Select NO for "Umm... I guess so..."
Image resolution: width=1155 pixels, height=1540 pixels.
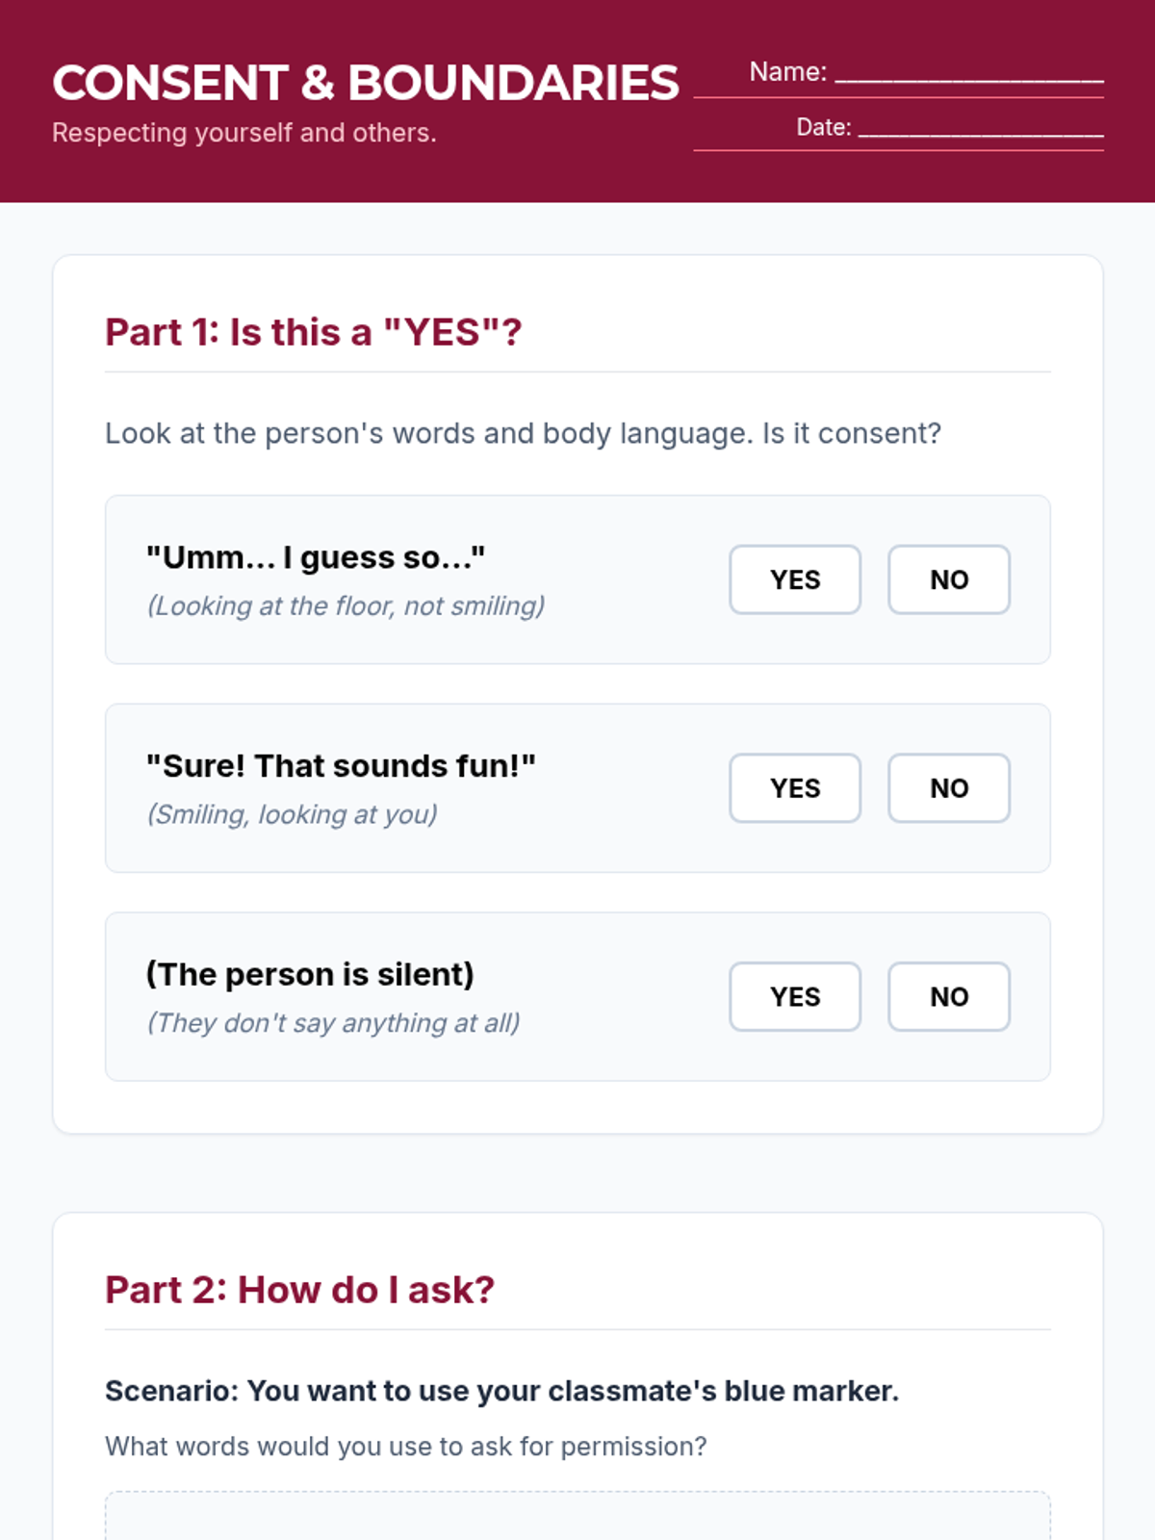click(949, 579)
